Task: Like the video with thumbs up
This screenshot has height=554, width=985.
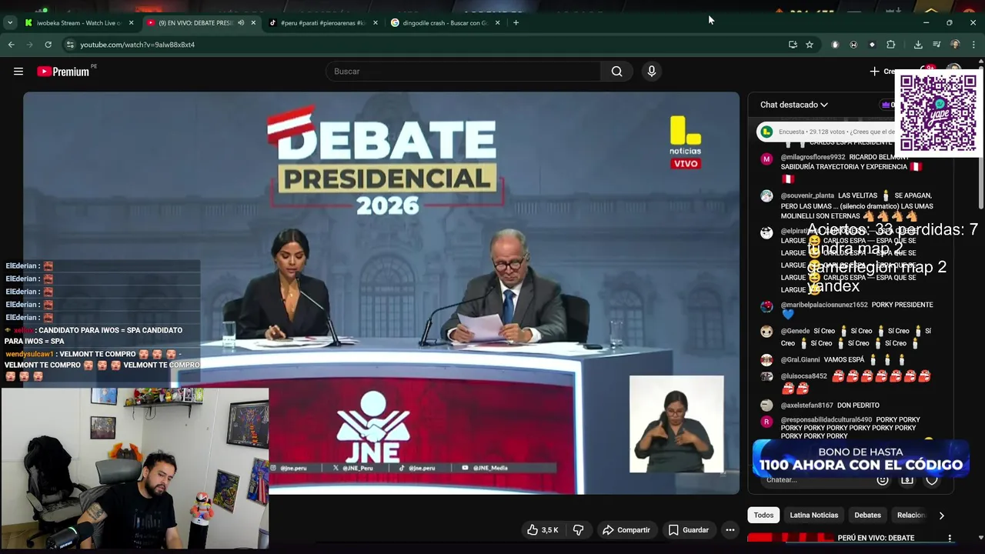Action: pyautogui.click(x=542, y=530)
